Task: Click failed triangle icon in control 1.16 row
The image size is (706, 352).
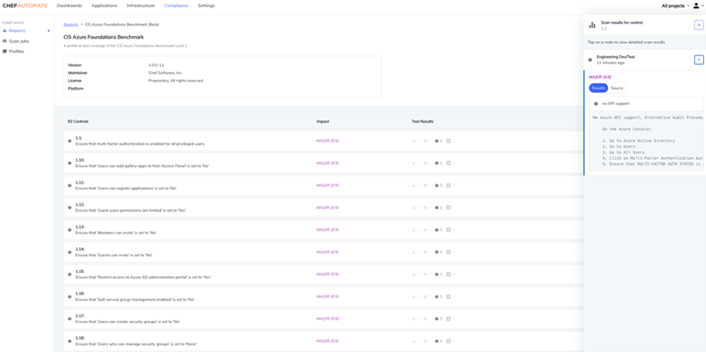Action: 414,297
